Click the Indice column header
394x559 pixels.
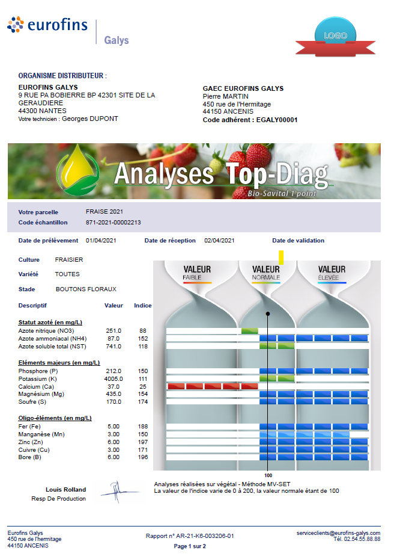point(143,306)
